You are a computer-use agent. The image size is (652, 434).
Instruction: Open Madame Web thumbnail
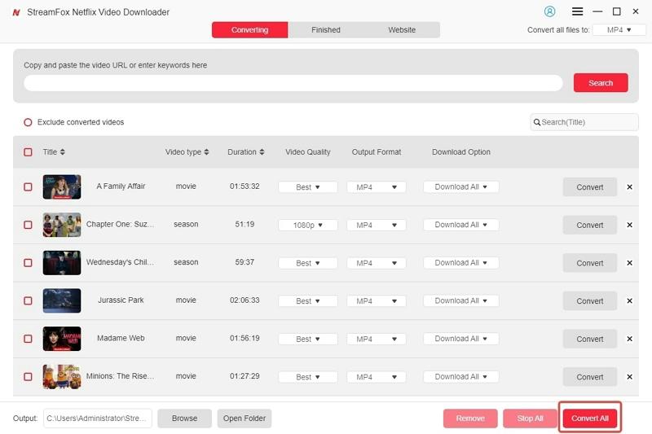pyautogui.click(x=62, y=339)
